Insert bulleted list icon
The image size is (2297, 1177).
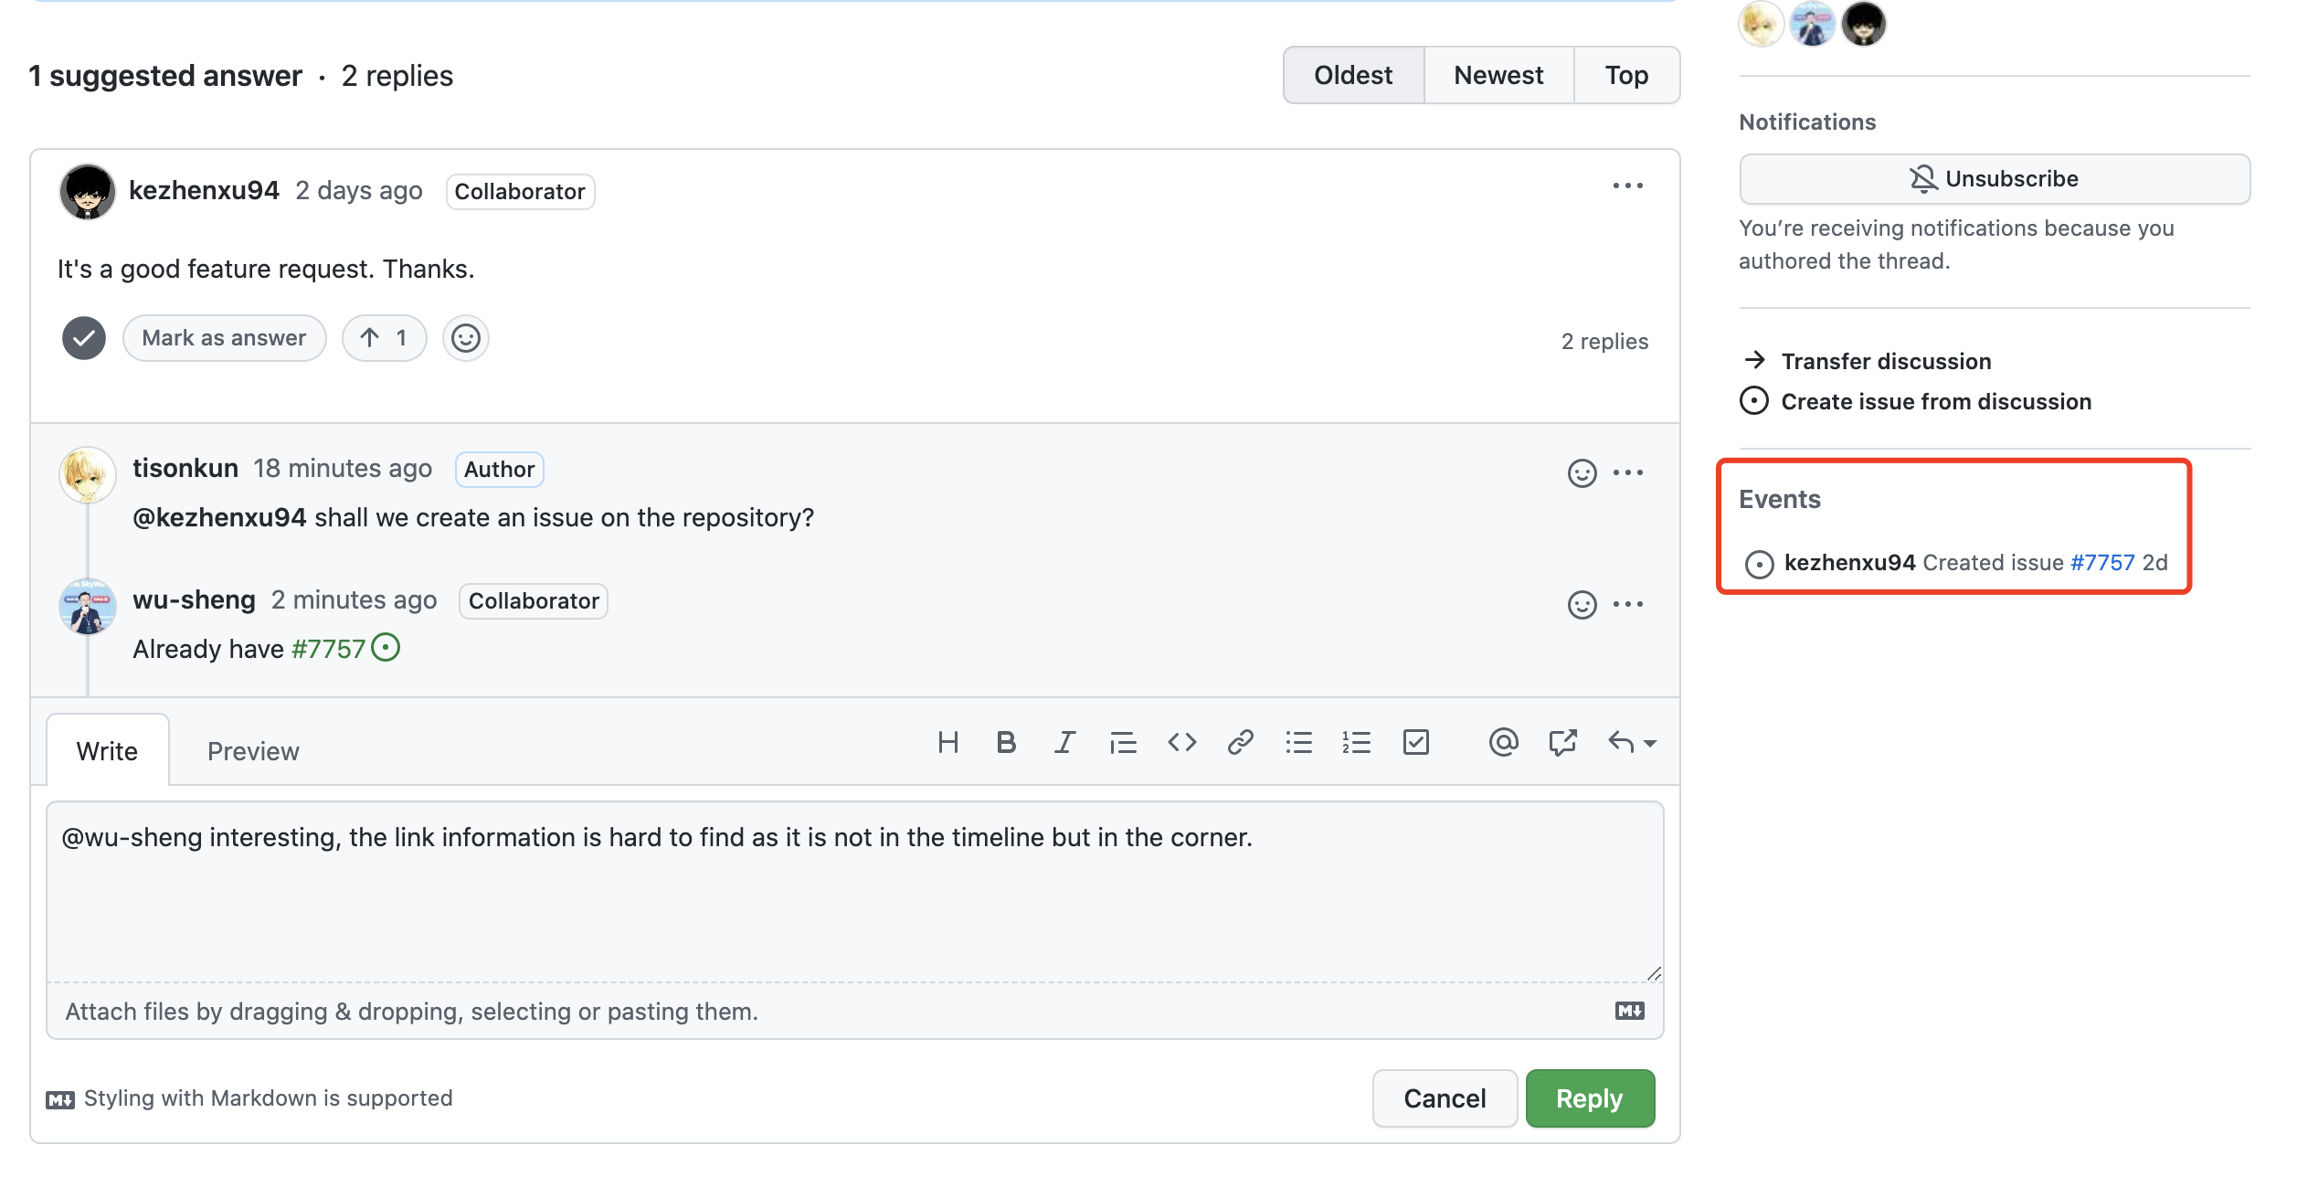click(x=1298, y=743)
